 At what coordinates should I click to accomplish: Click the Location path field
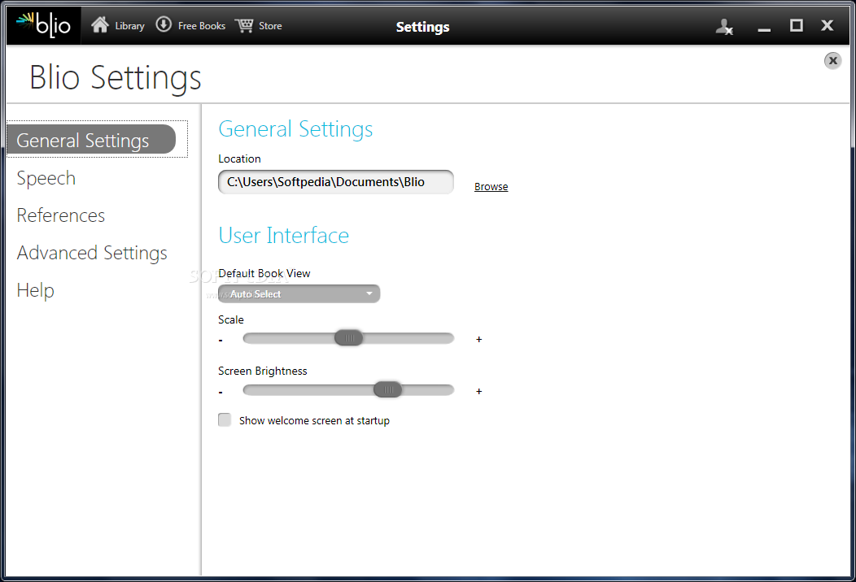(x=336, y=182)
